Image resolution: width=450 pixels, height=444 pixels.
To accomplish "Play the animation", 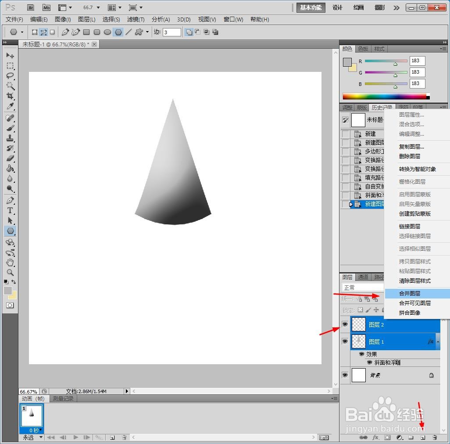I will coord(75,437).
